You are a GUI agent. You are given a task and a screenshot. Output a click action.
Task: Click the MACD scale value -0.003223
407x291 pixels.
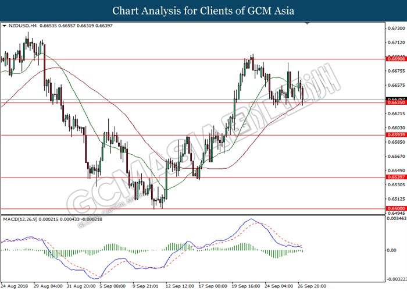click(397, 279)
